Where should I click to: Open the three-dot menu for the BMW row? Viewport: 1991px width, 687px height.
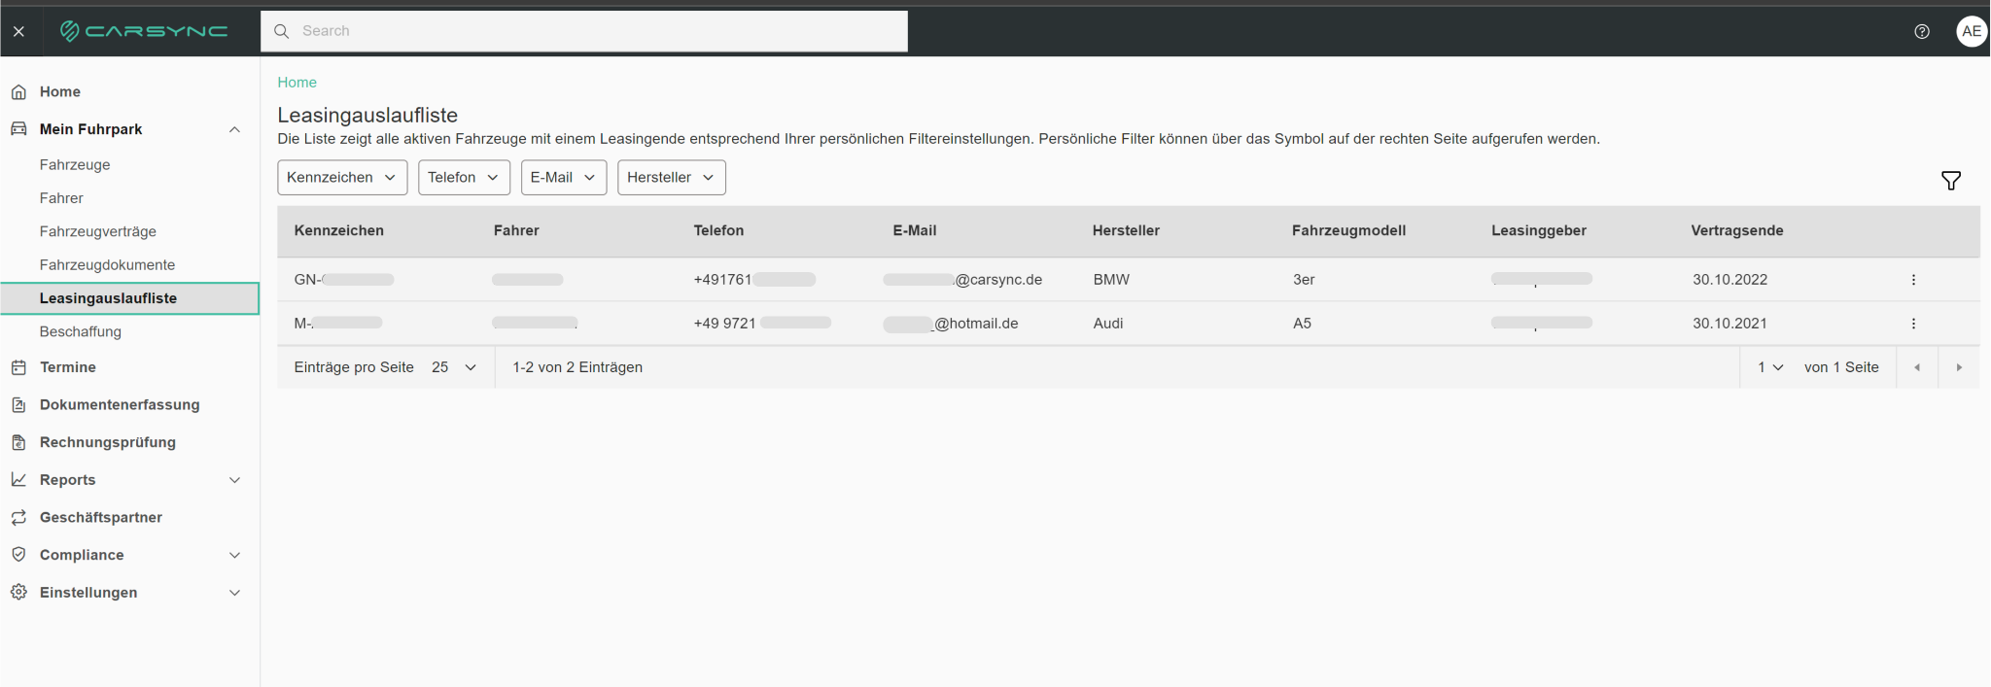[1913, 280]
